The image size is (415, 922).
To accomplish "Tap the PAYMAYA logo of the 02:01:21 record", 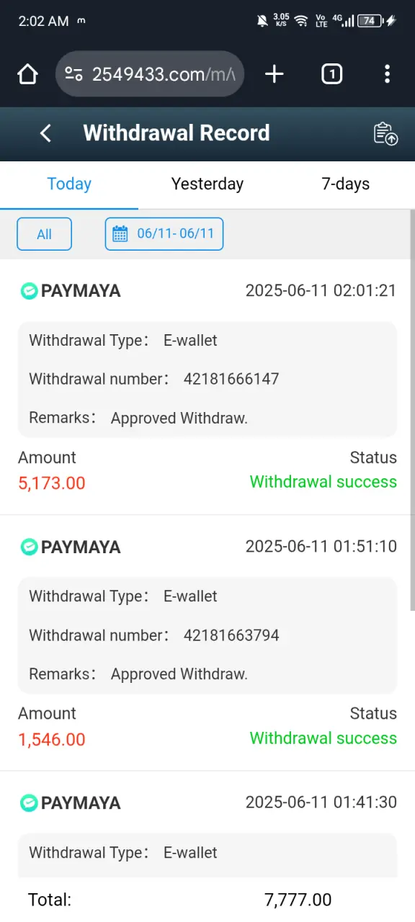I will click(28, 291).
